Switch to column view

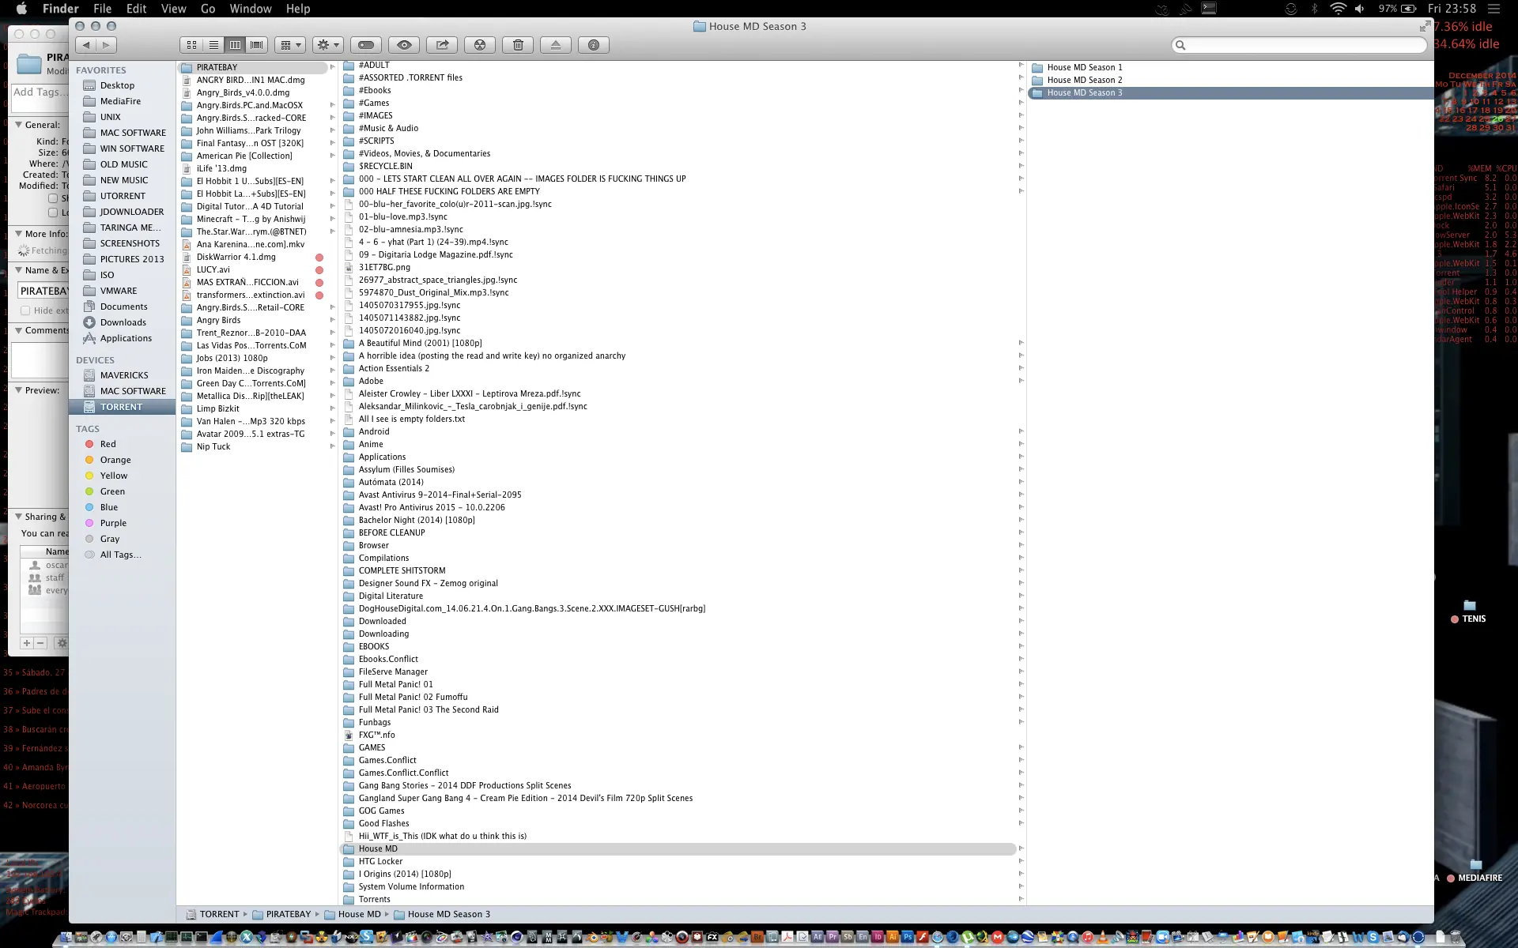point(235,45)
